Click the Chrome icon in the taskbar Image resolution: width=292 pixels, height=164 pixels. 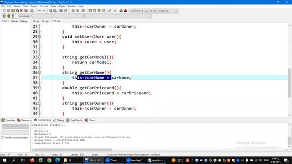(x=49, y=160)
